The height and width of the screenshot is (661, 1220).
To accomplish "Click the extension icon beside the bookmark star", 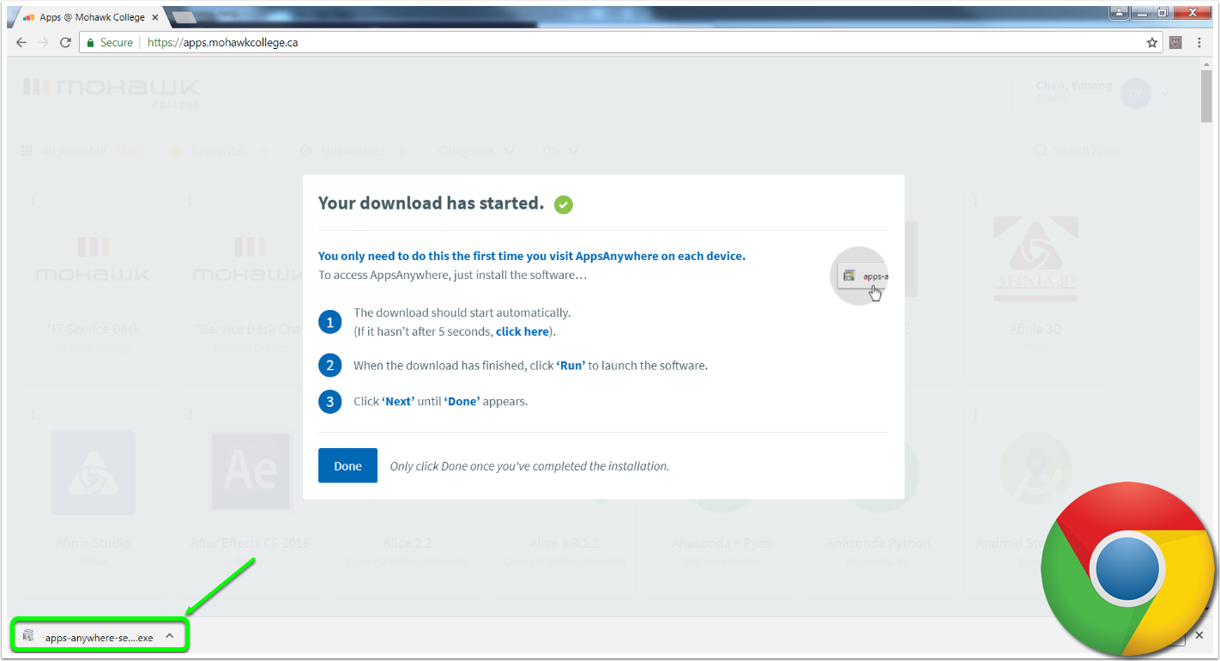I will coord(1176,43).
